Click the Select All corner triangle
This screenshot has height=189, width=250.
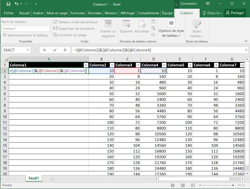tap(6, 59)
